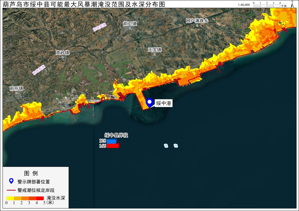Click the blue pin icon in the legend
This screenshot has height=211, width=299.
tap(11, 181)
